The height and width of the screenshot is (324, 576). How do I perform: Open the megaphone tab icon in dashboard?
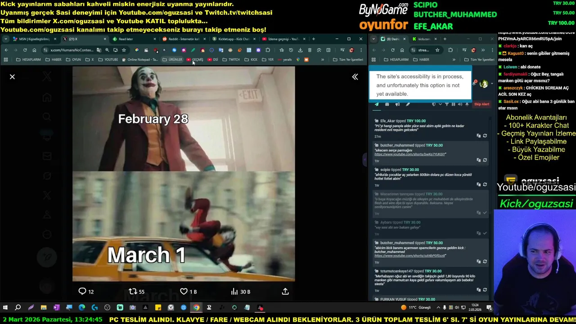pos(397,104)
